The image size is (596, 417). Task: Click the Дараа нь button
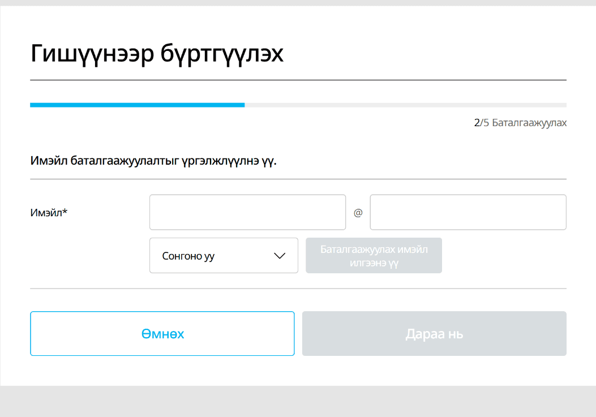(434, 333)
